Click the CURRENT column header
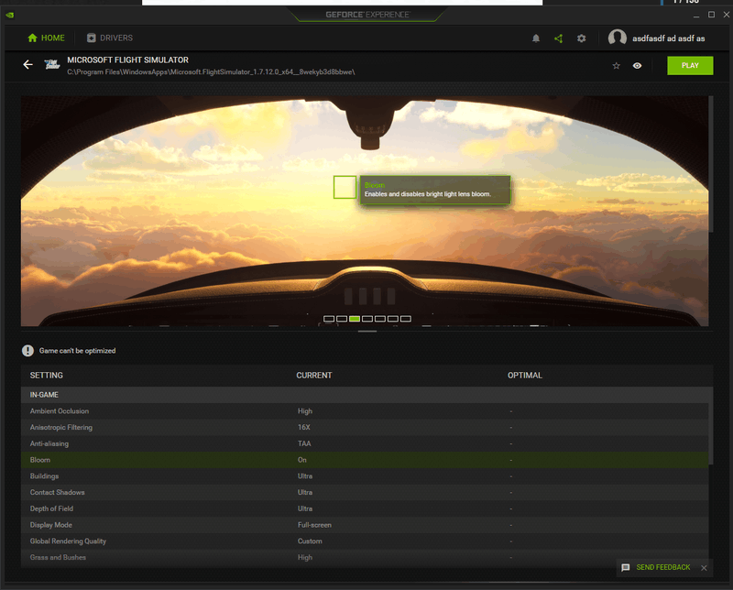The width and height of the screenshot is (733, 590). 314,376
